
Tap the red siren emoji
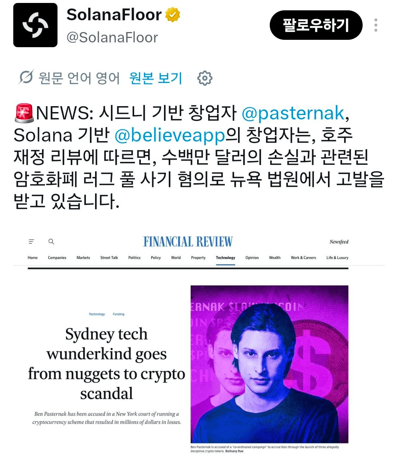click(x=24, y=113)
